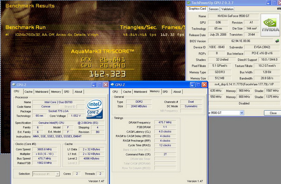This screenshot has height=184, width=281.
Task: Open SPD tab in left CPU-Z window
Action: tap(66, 92)
